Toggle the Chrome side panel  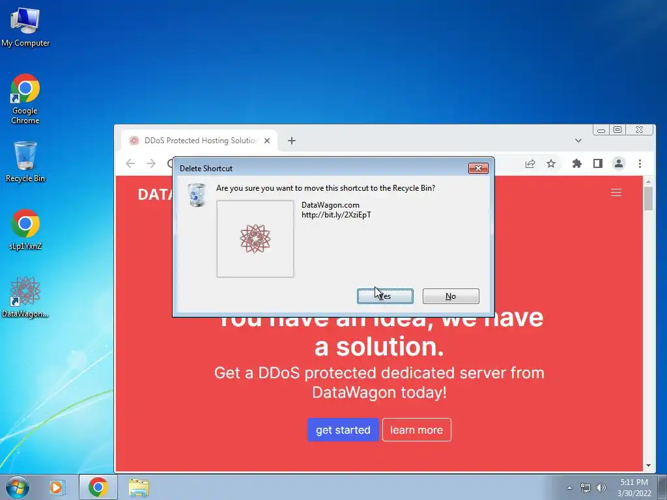coord(598,163)
